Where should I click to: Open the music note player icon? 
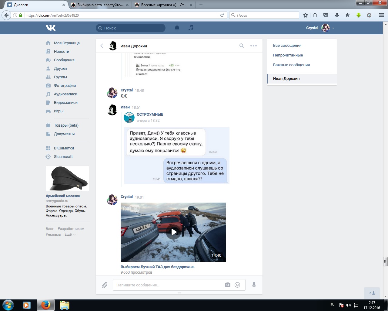(x=191, y=28)
